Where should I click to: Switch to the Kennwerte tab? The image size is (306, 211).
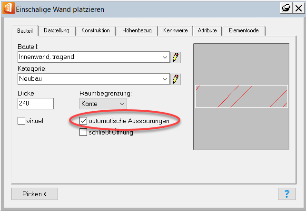click(176, 30)
